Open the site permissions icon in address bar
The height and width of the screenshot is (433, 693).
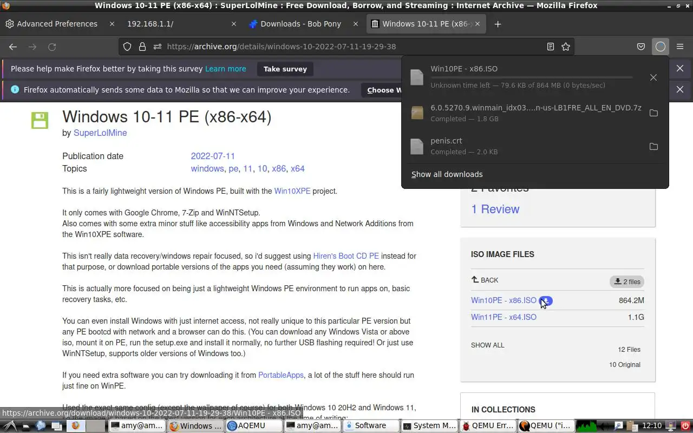157,47
